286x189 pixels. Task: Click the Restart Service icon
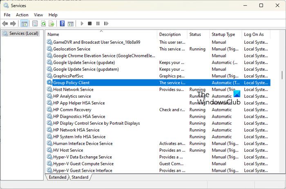tap(106, 24)
